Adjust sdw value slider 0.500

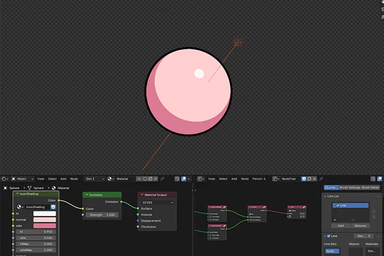click(x=36, y=238)
